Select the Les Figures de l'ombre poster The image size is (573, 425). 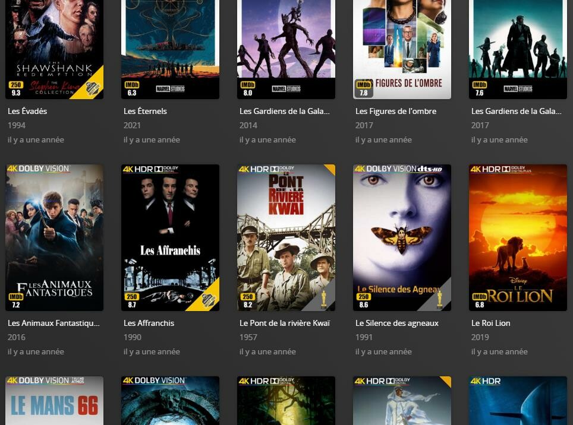[x=402, y=49]
